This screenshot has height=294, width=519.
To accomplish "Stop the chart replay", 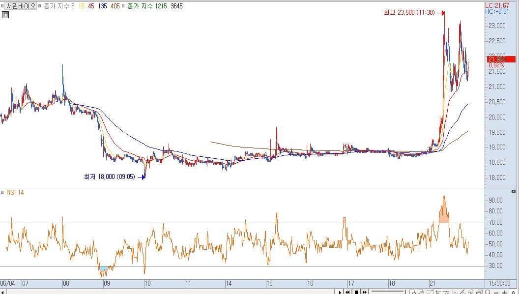I will [x=356, y=292].
